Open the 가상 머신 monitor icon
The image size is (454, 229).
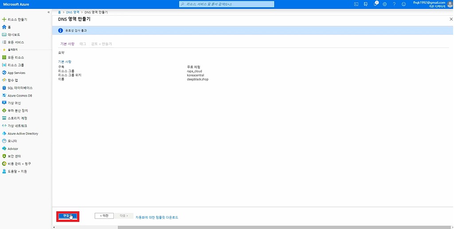click(x=4, y=103)
